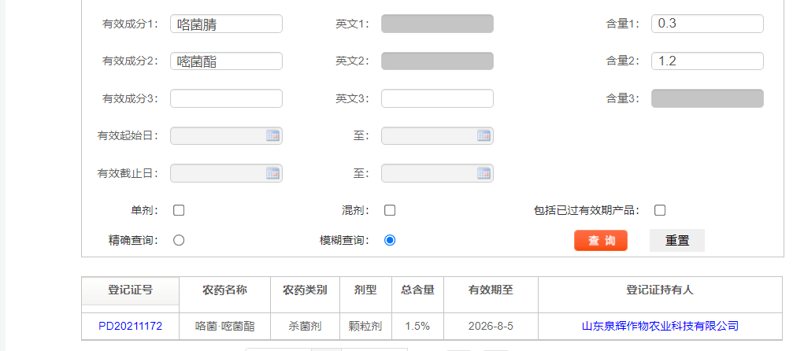Click the 有效截止日 start date field
793x351 pixels.
coord(226,173)
